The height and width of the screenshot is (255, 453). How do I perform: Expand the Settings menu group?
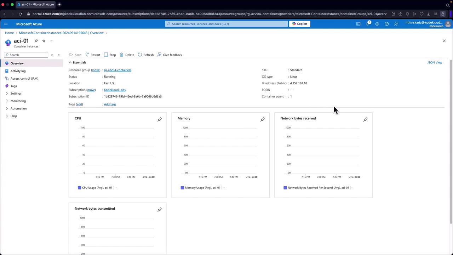(16, 93)
